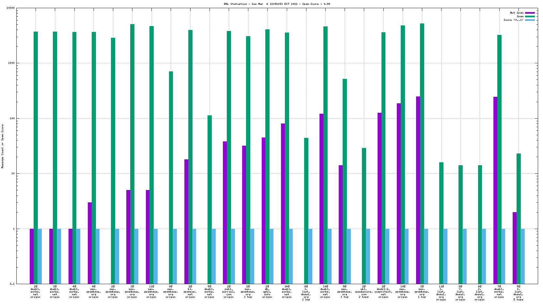Click the 'Message Count or Spam Score' axis label
The width and height of the screenshot is (543, 305).
pyautogui.click(x=3, y=146)
